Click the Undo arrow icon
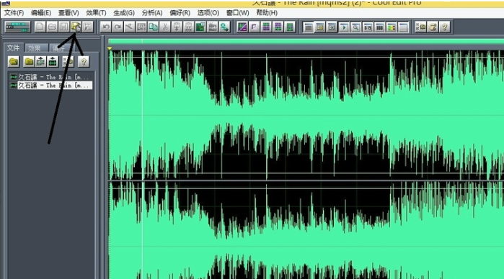 [106, 27]
